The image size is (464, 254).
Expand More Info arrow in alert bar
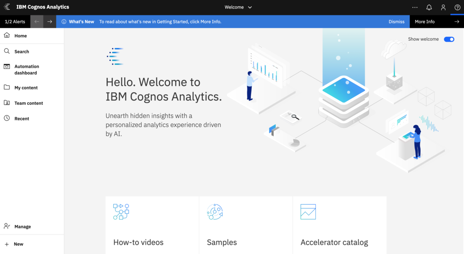tap(457, 22)
